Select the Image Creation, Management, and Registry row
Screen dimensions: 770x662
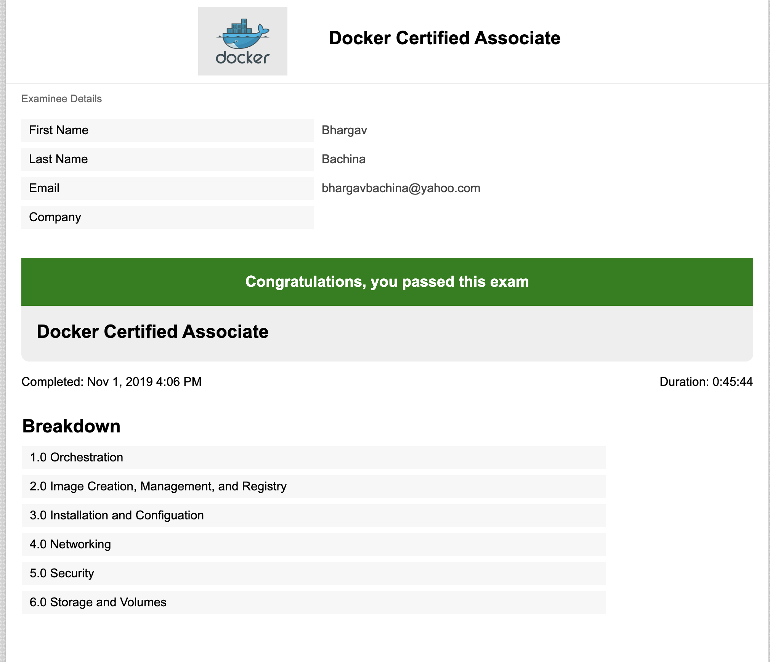[x=313, y=487]
